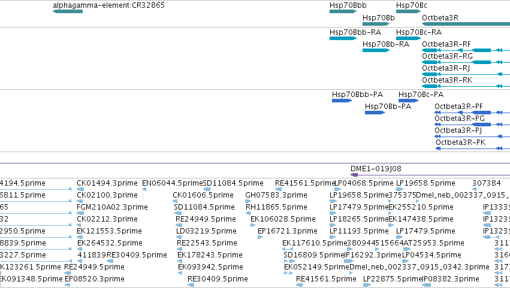Choose the Octbeta3R-PK protein label

click(461, 143)
